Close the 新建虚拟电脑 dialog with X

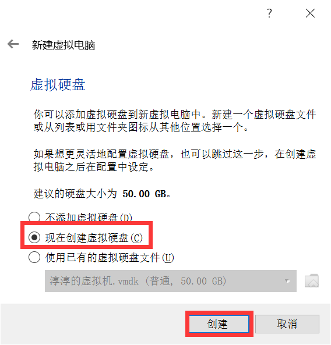click(310, 13)
